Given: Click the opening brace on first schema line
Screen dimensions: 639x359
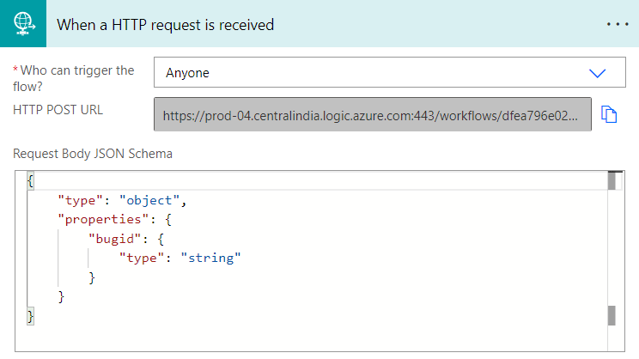Looking at the screenshot, I should (31, 182).
